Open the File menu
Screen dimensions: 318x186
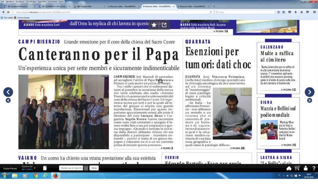pyautogui.click(x=2, y=2)
